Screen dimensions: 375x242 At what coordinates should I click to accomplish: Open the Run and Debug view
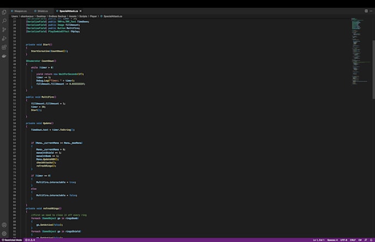(4, 38)
